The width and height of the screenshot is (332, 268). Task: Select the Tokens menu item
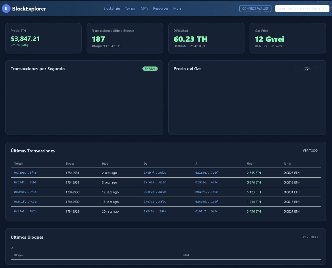[x=130, y=8]
